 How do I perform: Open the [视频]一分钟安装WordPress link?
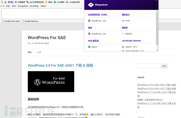pos(150,100)
